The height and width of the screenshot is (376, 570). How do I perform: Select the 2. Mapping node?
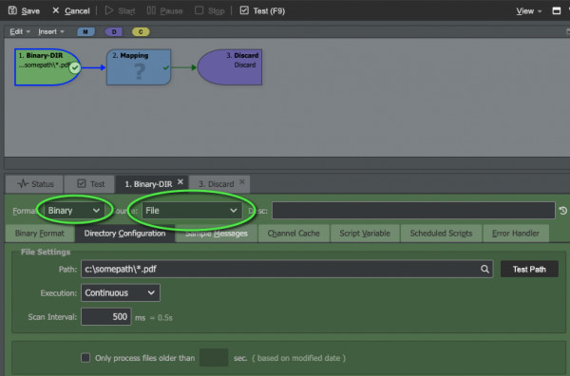point(139,67)
